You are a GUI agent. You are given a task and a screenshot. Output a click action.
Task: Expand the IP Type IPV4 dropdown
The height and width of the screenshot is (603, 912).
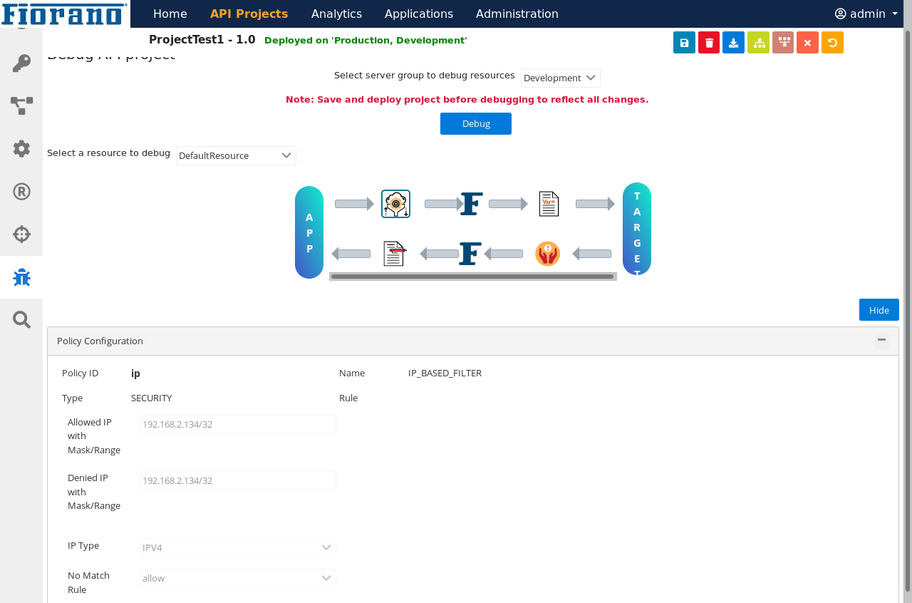pyautogui.click(x=238, y=547)
